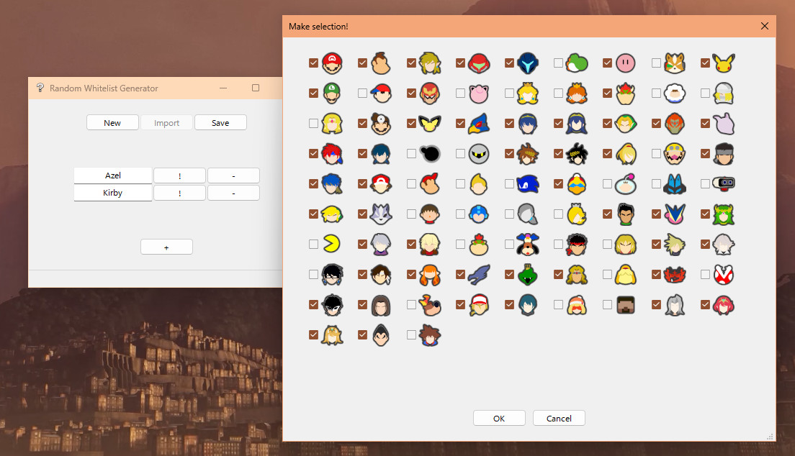Click the Mr. Game & Watch icon
The image size is (795, 456).
(430, 154)
